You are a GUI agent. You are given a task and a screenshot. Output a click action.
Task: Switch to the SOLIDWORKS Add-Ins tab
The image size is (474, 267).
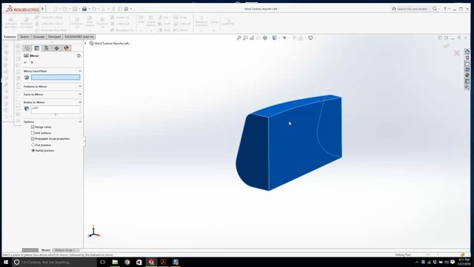pos(79,36)
